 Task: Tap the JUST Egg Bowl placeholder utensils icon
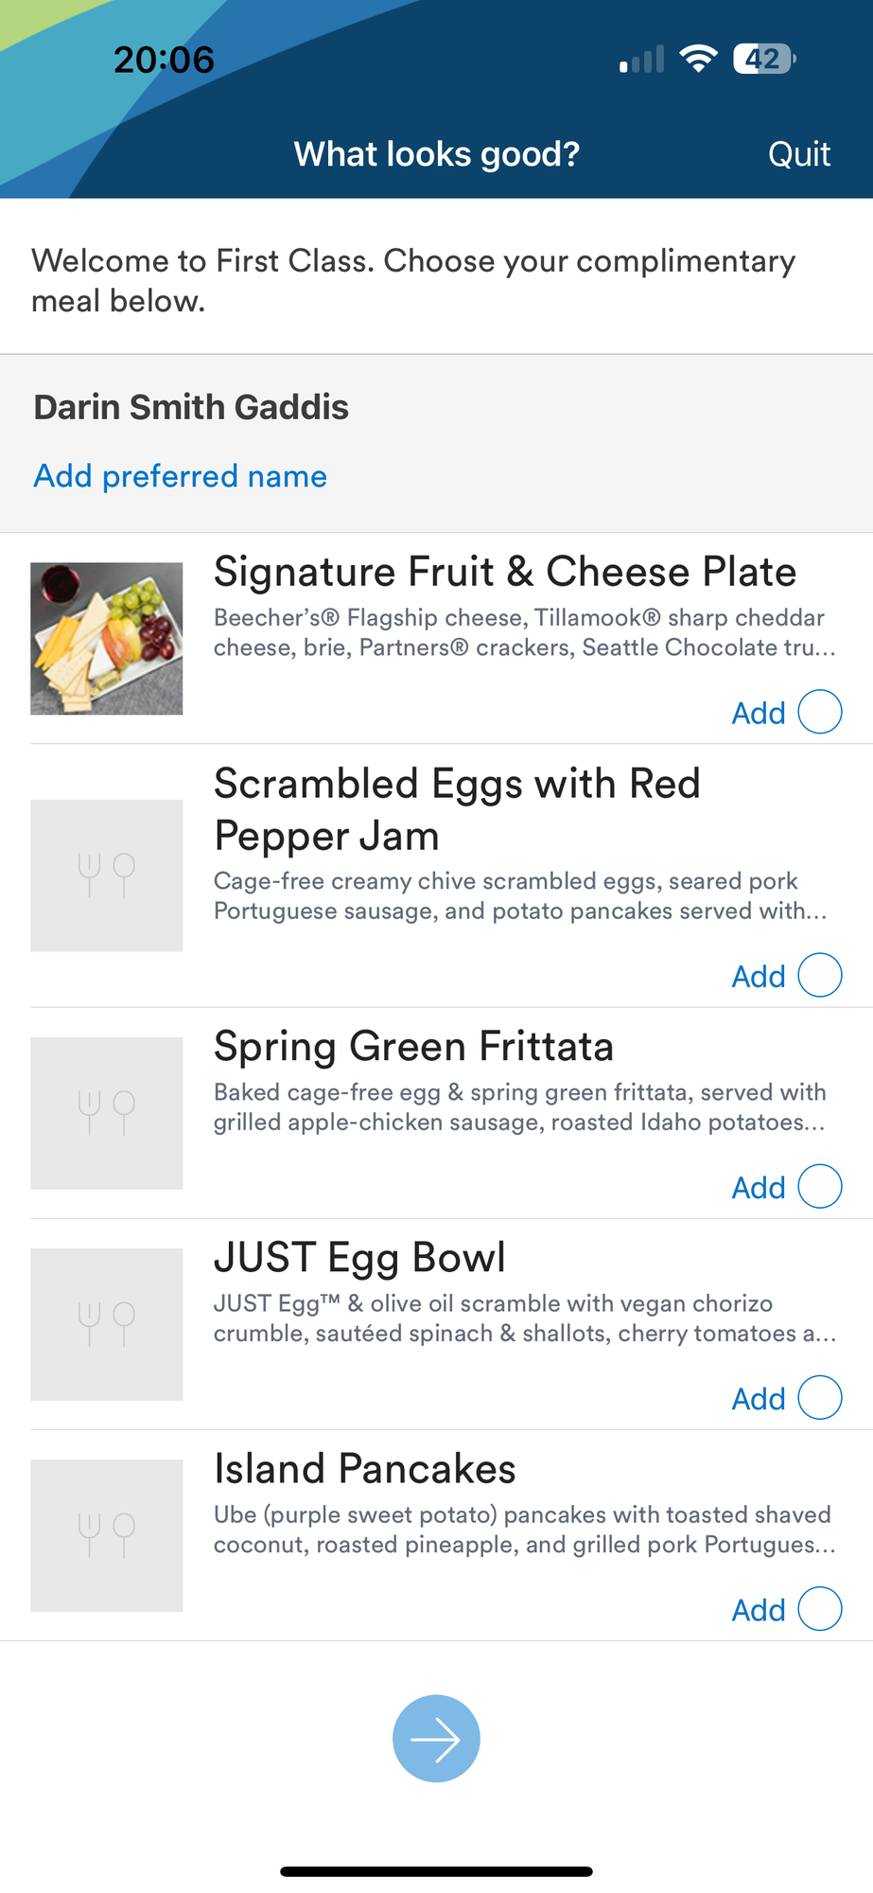point(107,1324)
